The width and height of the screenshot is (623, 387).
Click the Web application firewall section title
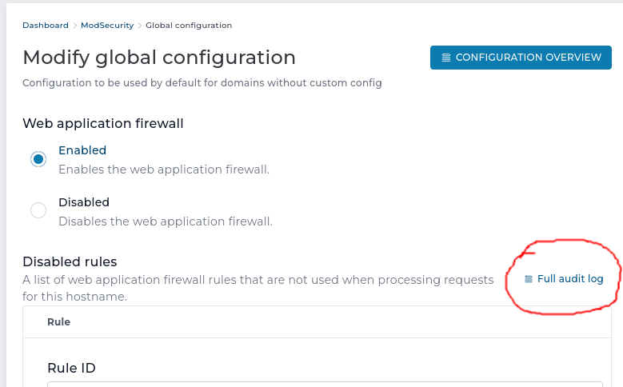tap(103, 123)
